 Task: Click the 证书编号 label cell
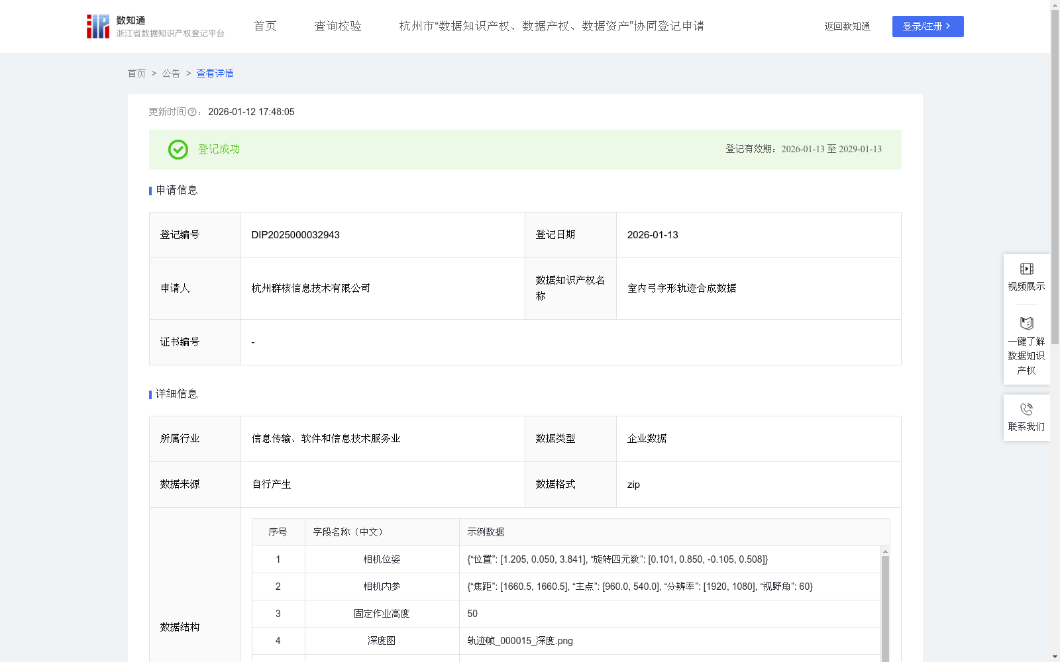[x=195, y=342]
